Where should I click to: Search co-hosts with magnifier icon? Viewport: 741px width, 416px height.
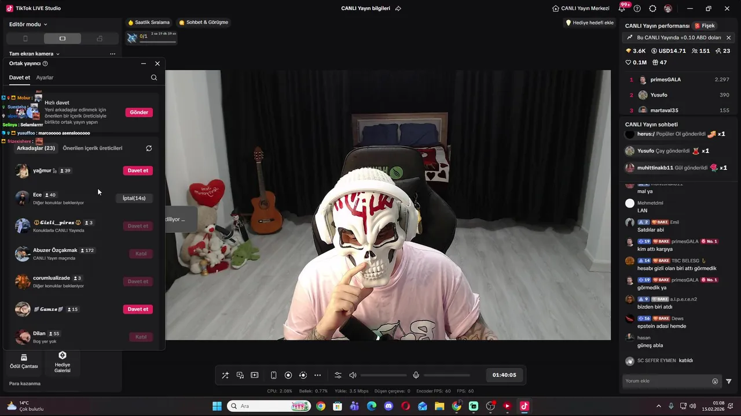coord(154,77)
